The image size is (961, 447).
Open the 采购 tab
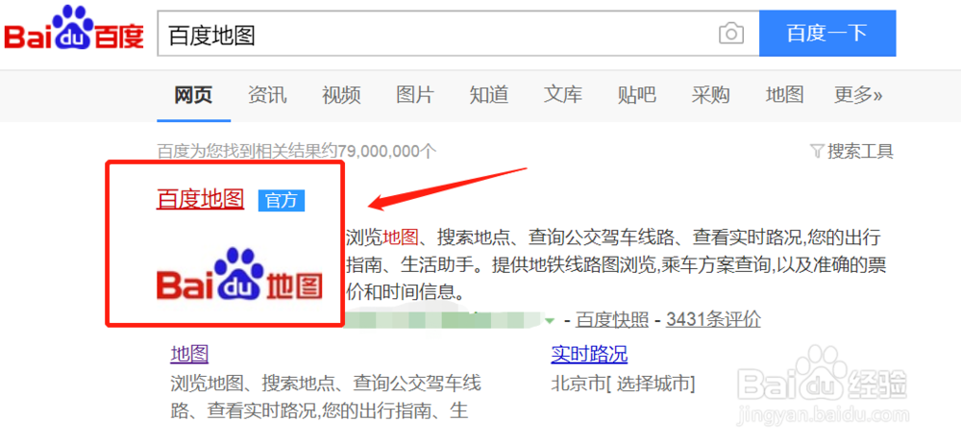(x=711, y=94)
